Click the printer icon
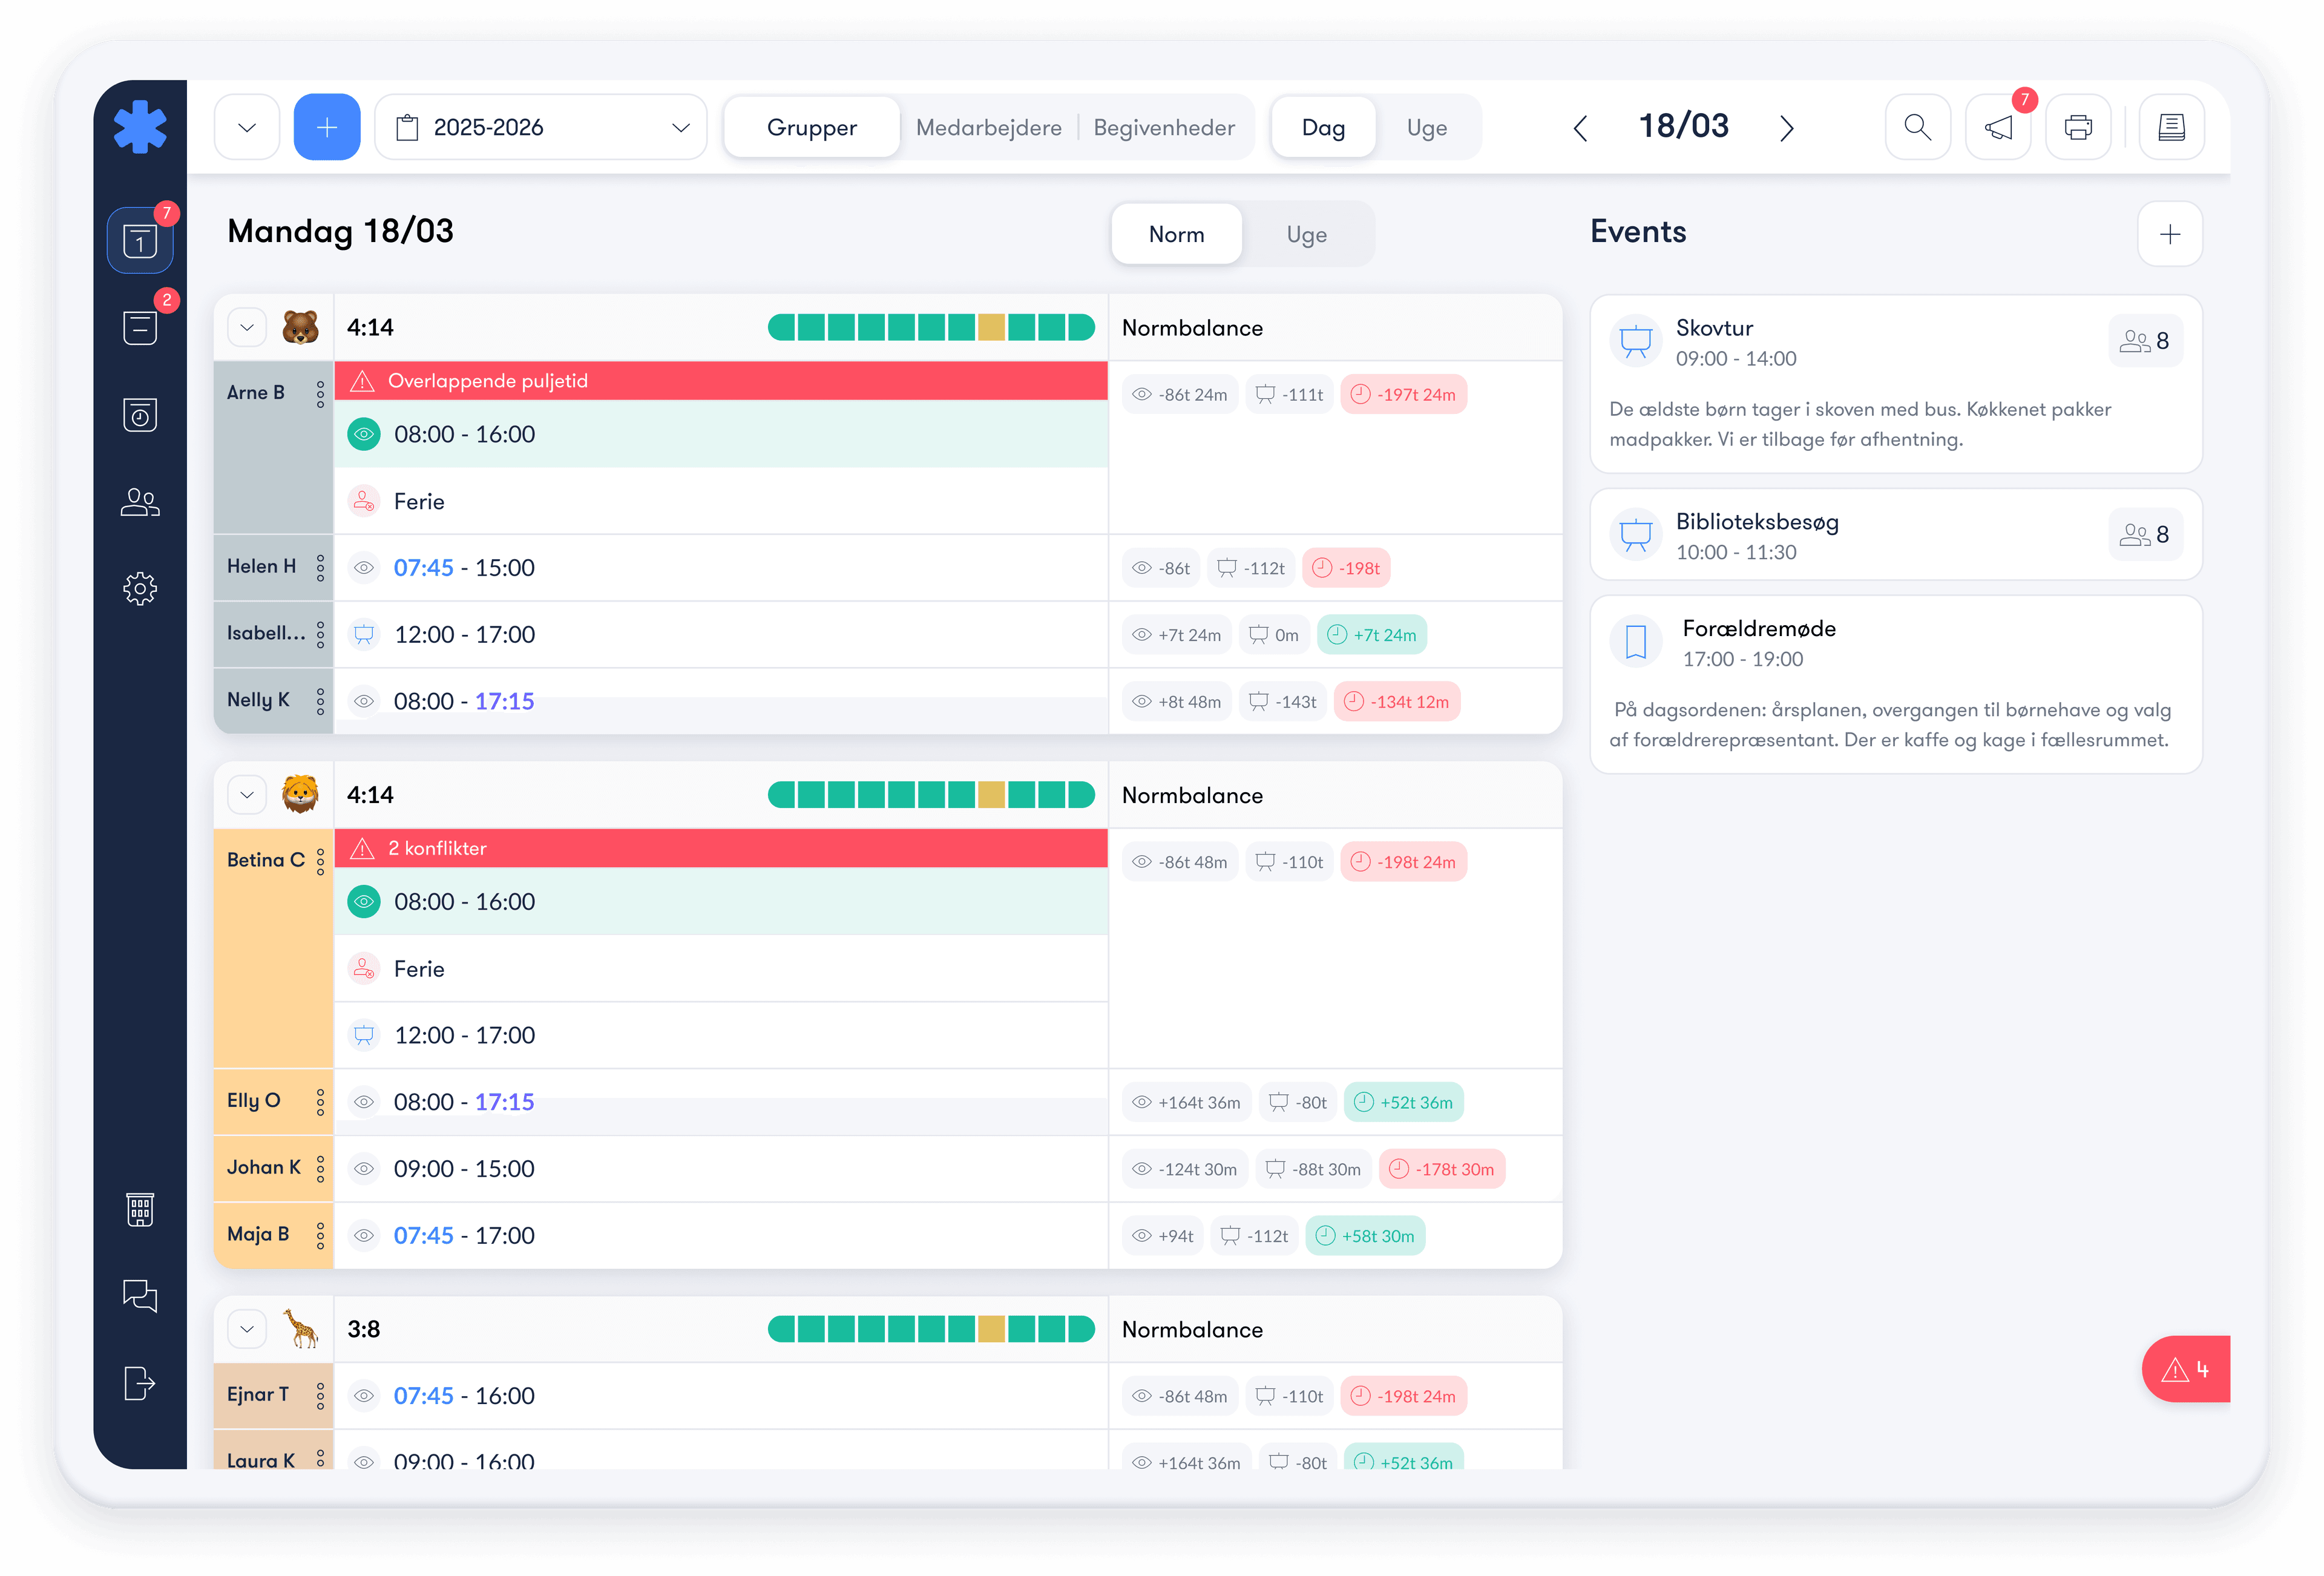 coord(2078,127)
